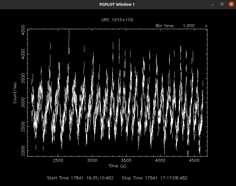Click the start time value 16:35:10:482
The image size is (236, 186).
click(100, 178)
